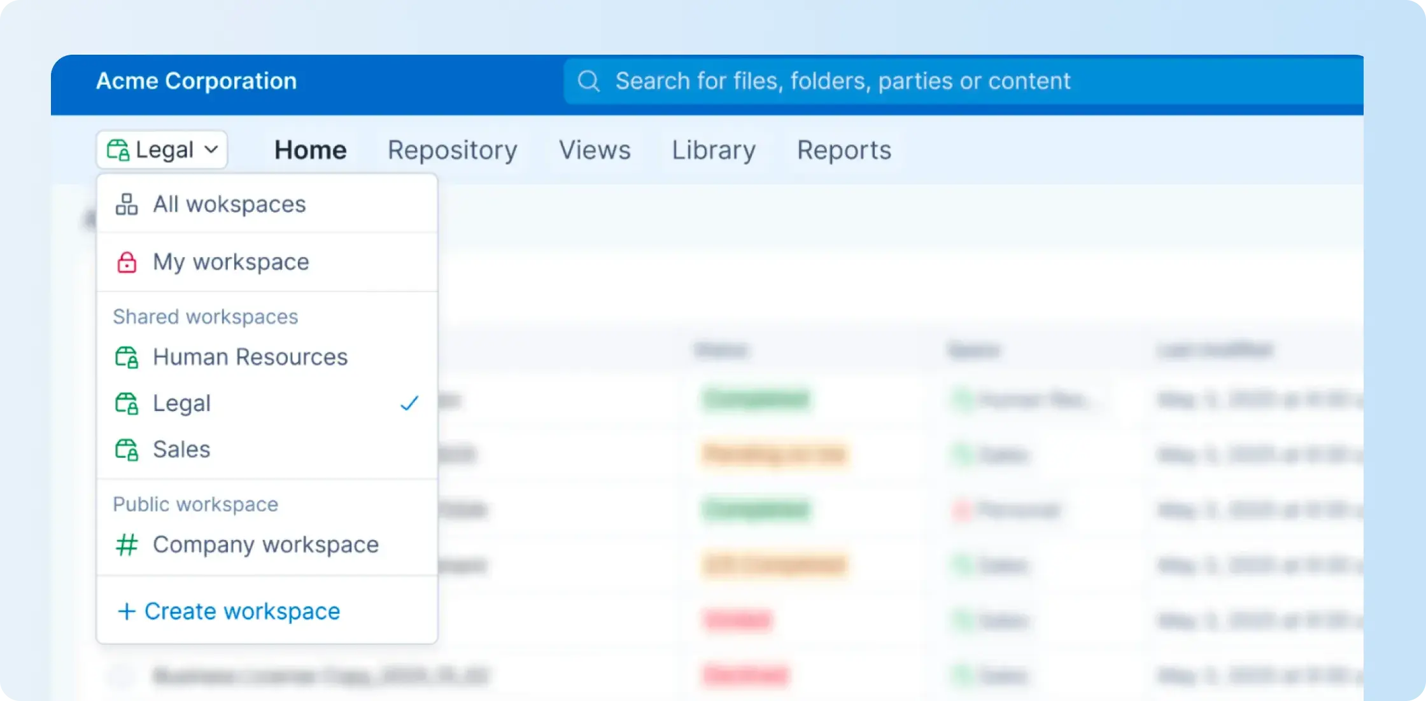Open the Repository tab
The width and height of the screenshot is (1426, 701).
click(x=453, y=151)
